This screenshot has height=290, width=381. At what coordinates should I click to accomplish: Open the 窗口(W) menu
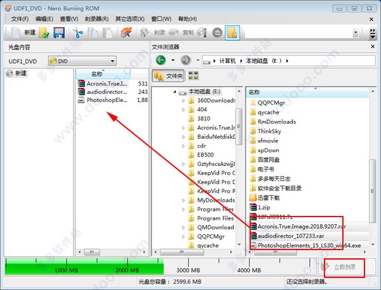click(161, 19)
